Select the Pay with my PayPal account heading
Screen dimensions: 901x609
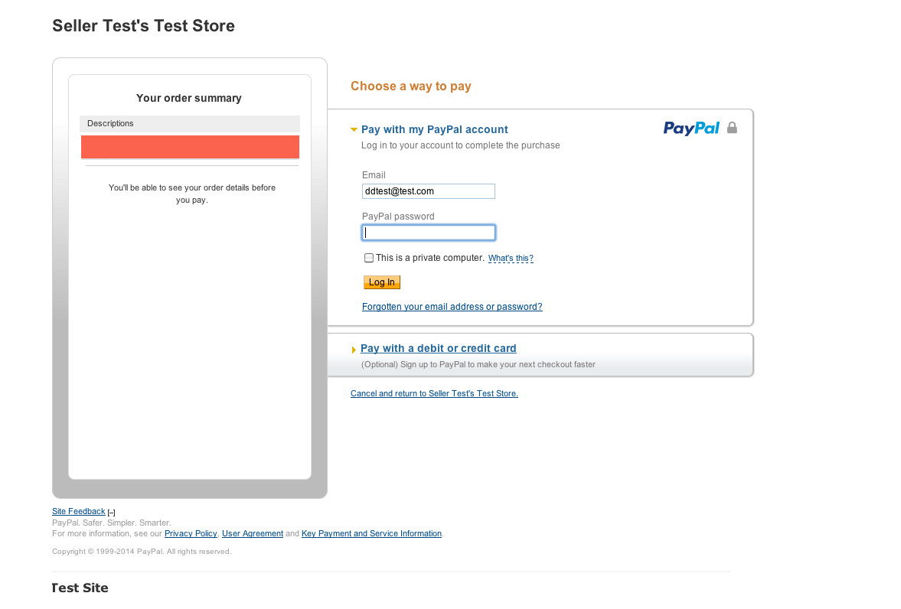tap(434, 130)
